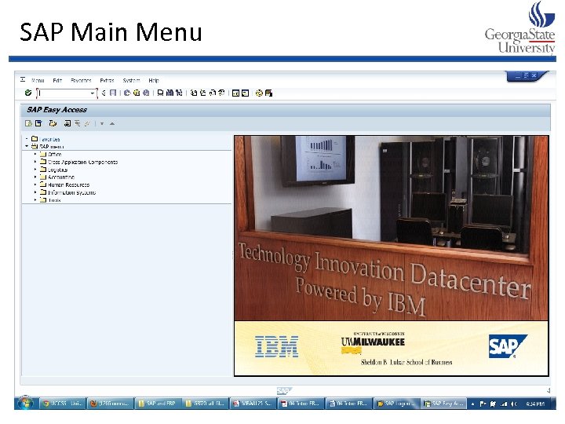
Task: Select the Human Resources label in the tree
Action: click(68, 185)
